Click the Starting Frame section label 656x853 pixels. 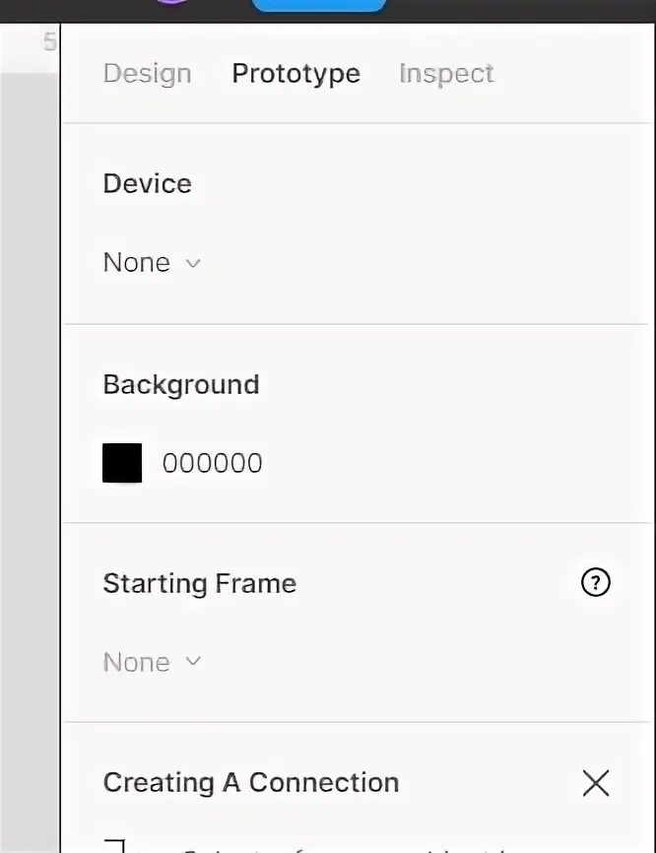coord(200,583)
